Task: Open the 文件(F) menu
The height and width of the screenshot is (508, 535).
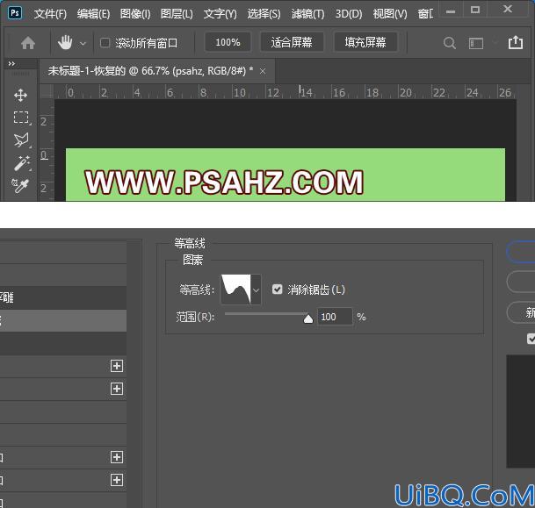Action: pyautogui.click(x=50, y=14)
